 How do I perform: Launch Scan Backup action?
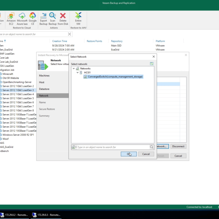[52, 19]
